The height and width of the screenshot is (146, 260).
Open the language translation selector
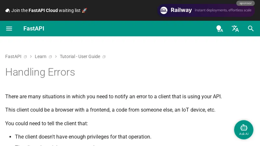(235, 29)
